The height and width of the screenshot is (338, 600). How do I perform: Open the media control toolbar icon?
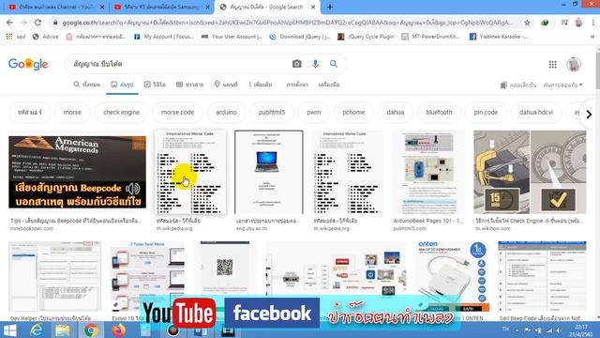tap(564, 23)
